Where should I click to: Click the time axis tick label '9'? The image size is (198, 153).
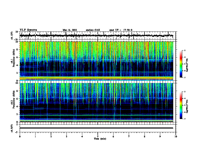click(x=160, y=136)
